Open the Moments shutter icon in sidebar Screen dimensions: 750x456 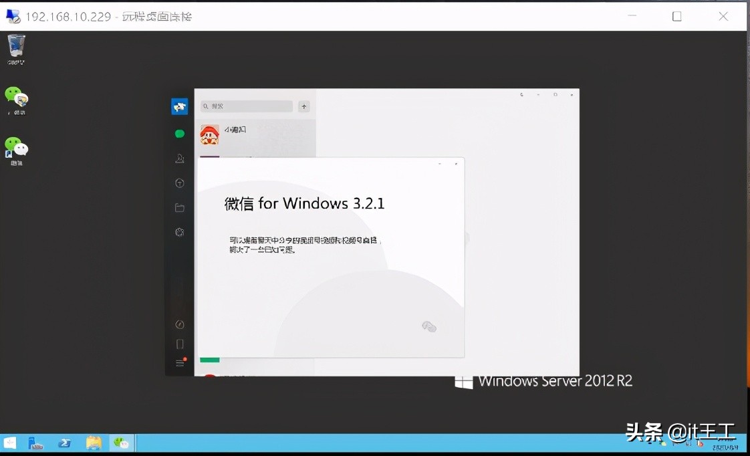[180, 232]
